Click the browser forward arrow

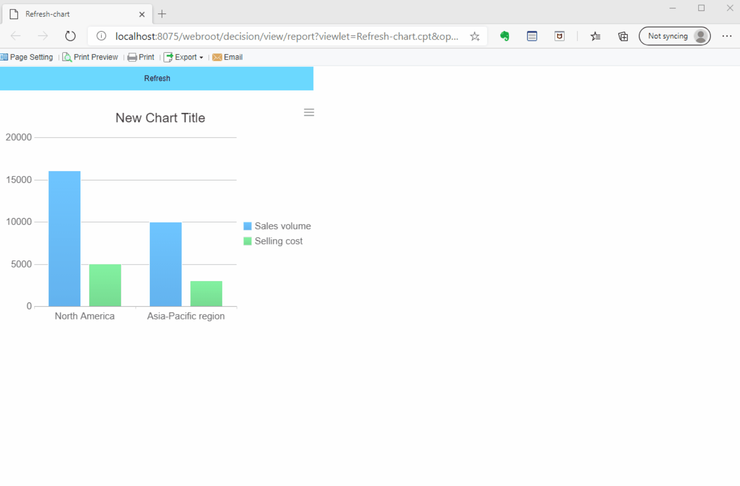(43, 36)
